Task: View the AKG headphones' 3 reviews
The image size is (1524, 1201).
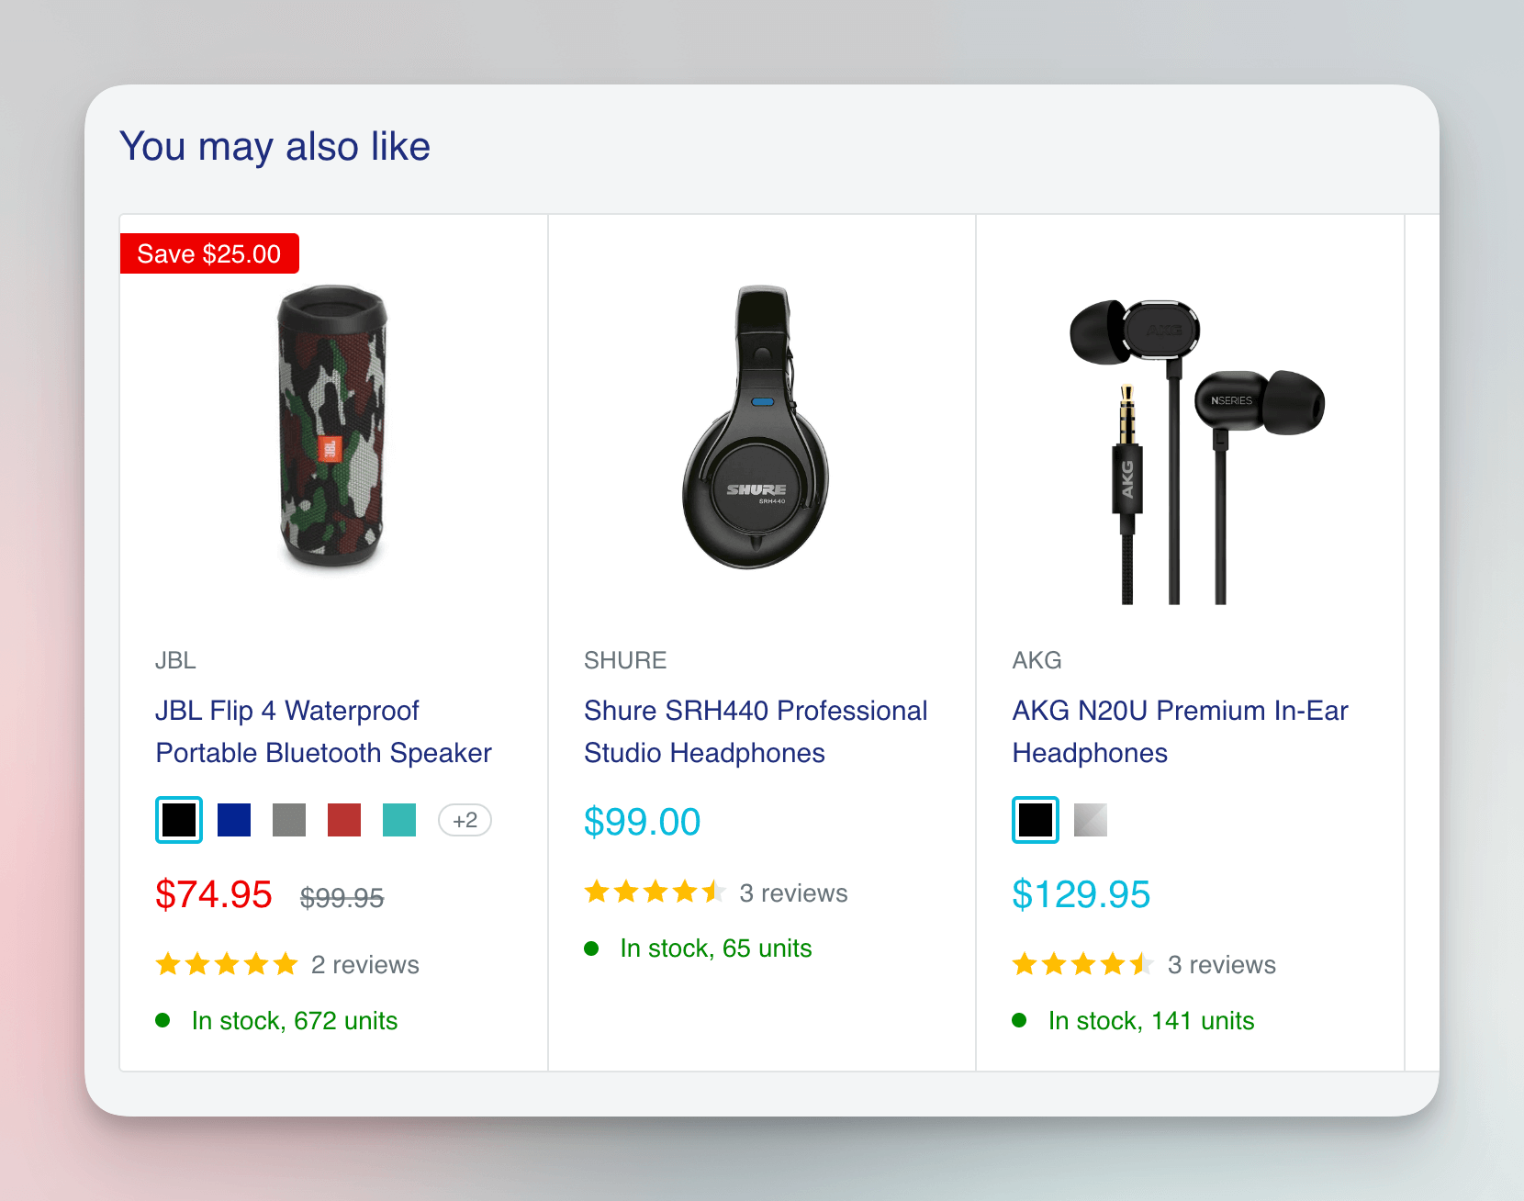Action: 1221,965
